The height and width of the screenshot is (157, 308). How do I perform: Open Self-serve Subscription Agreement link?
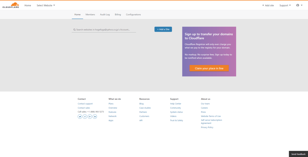(x=211, y=121)
